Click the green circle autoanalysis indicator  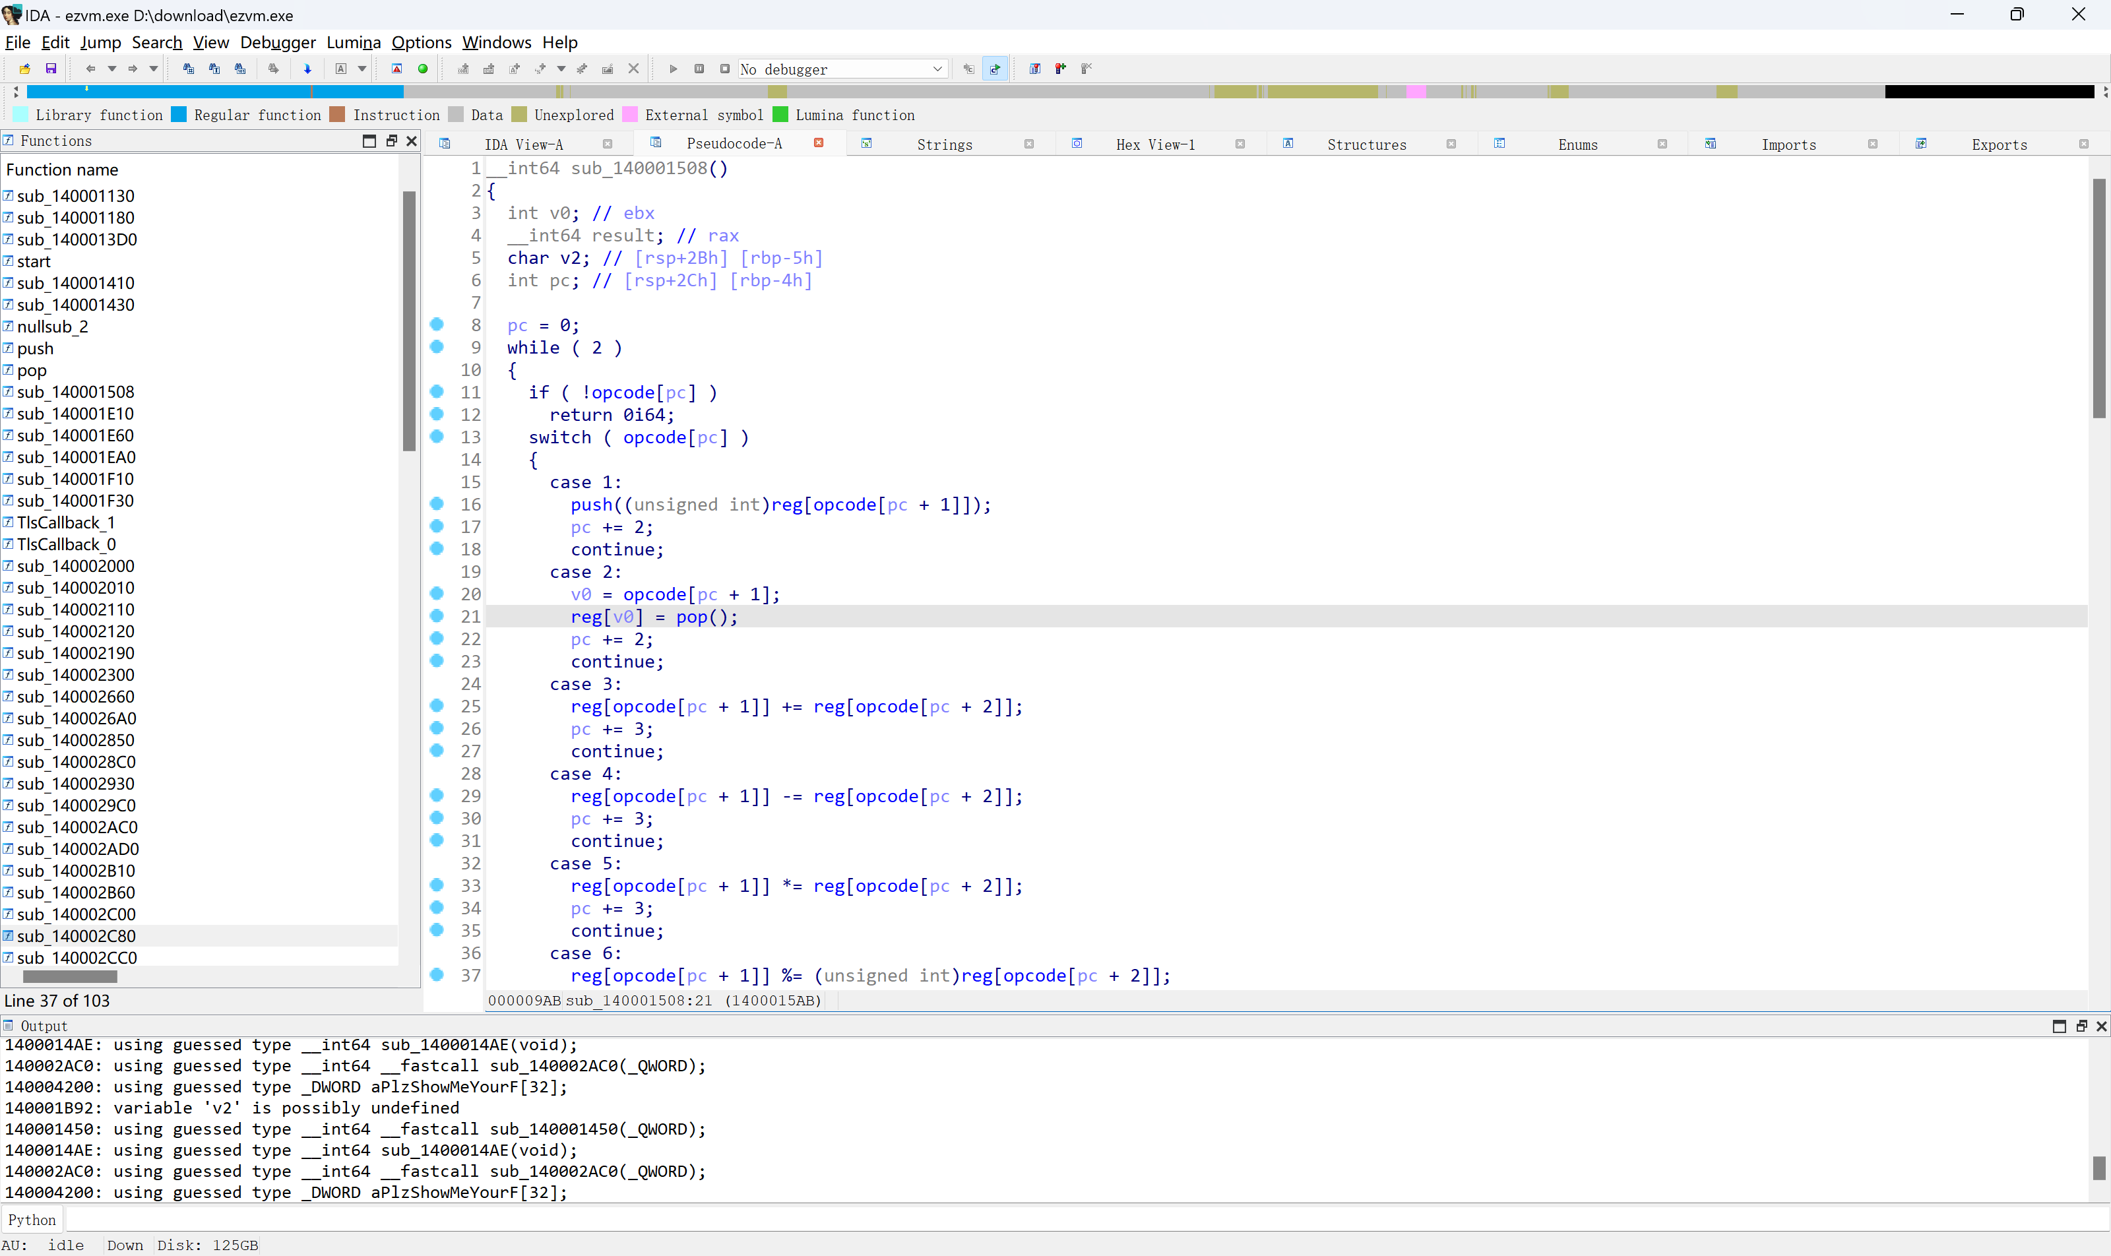[424, 69]
